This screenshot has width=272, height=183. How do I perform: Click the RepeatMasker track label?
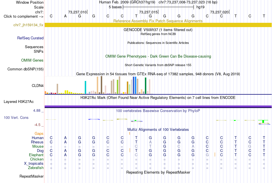click(31, 176)
